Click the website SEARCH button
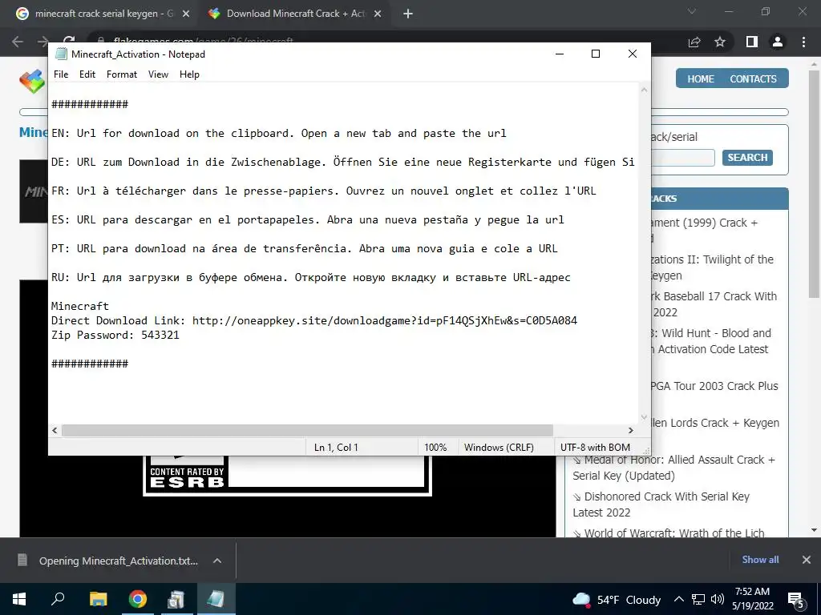Viewport: 821px width, 615px height. (x=747, y=158)
